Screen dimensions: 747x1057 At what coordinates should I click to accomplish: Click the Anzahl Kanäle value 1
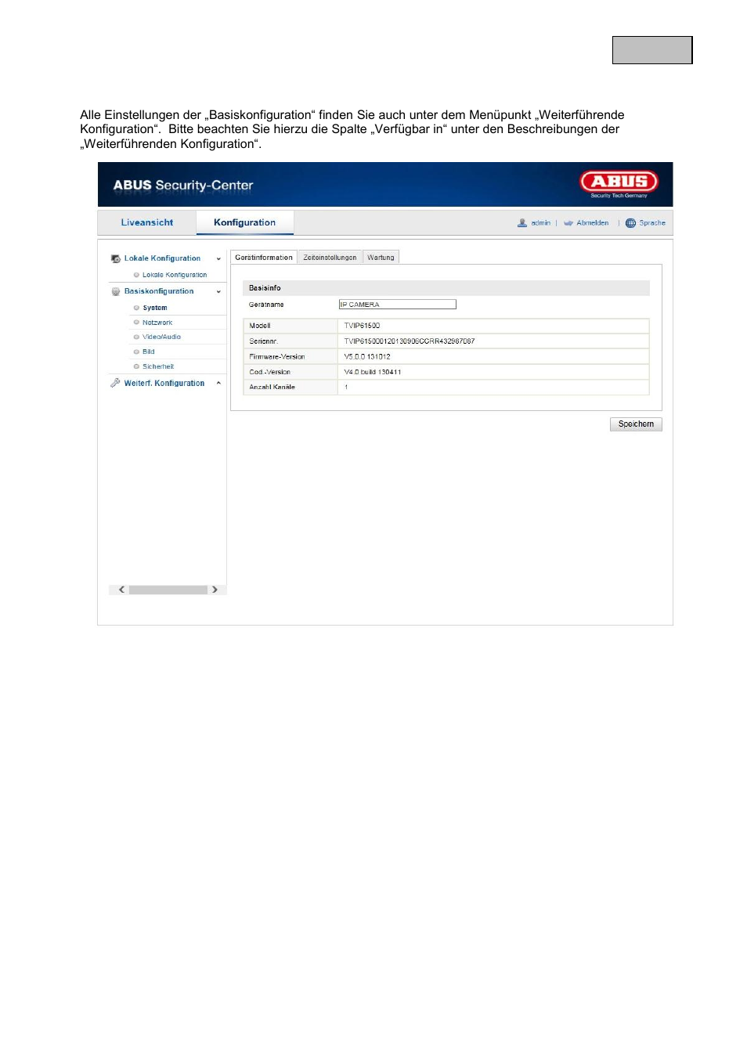[346, 388]
